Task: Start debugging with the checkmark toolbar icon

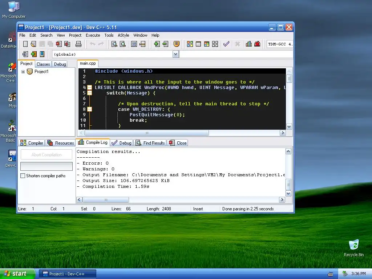Action: point(226,44)
